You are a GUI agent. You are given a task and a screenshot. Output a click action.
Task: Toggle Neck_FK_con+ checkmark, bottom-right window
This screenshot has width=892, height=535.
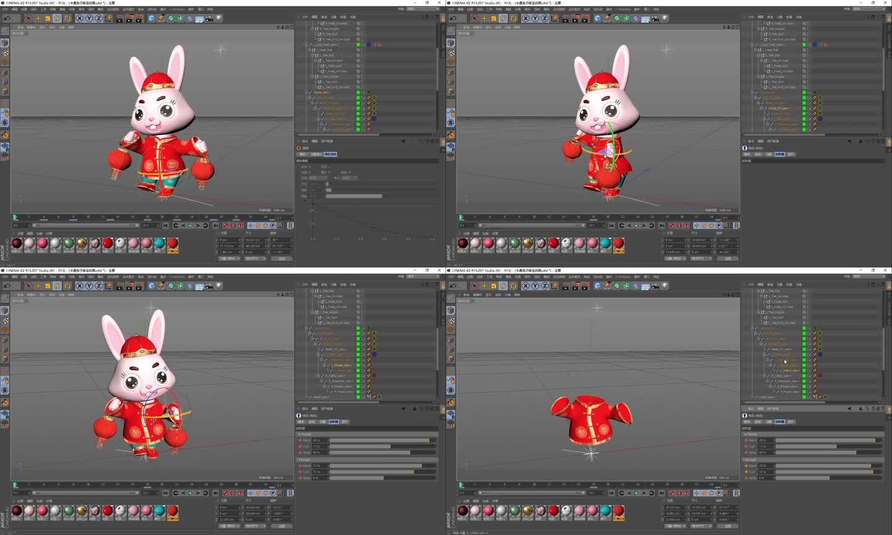tap(810, 349)
